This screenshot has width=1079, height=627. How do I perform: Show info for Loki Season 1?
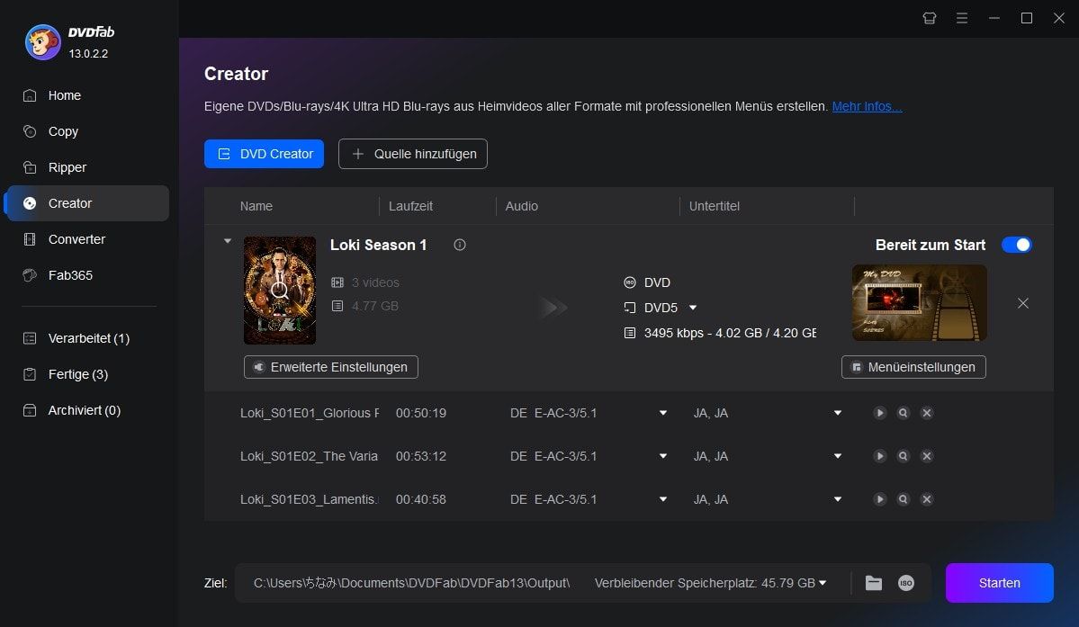tap(460, 245)
